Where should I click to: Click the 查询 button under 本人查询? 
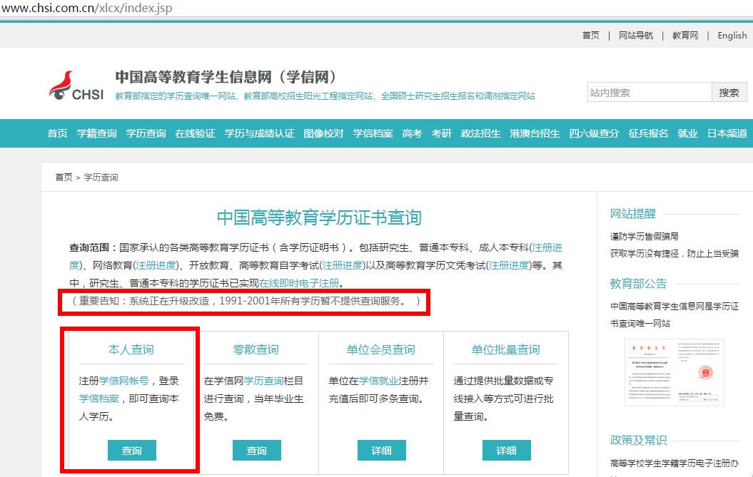[131, 450]
